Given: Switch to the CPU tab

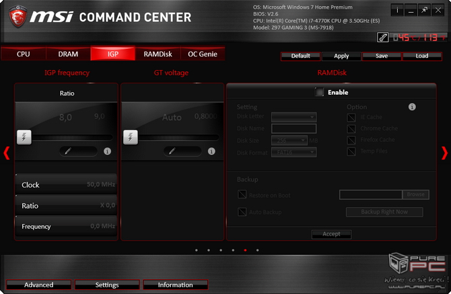Looking at the screenshot, I should 24,54.
